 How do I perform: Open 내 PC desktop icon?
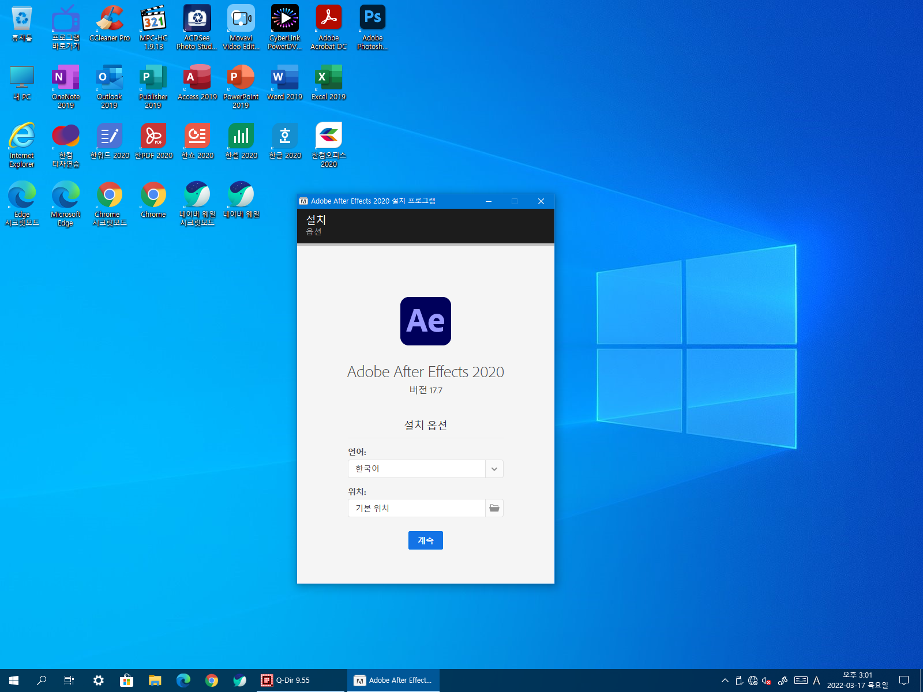point(22,83)
